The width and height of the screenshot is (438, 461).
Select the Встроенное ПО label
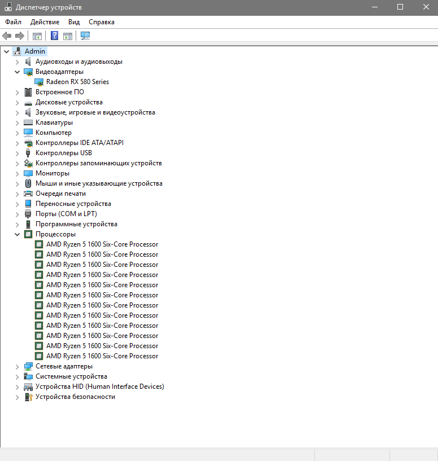point(60,92)
